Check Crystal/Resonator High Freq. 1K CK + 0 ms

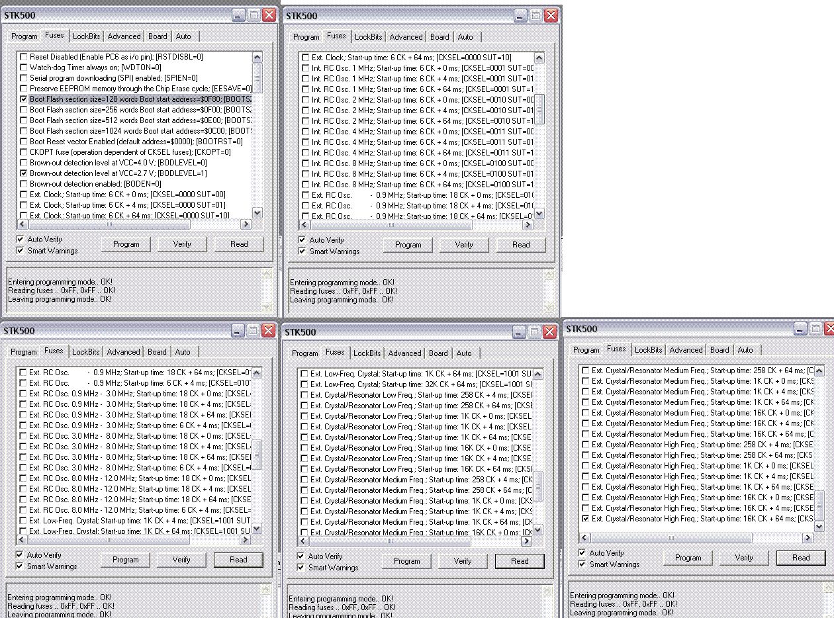585,466
